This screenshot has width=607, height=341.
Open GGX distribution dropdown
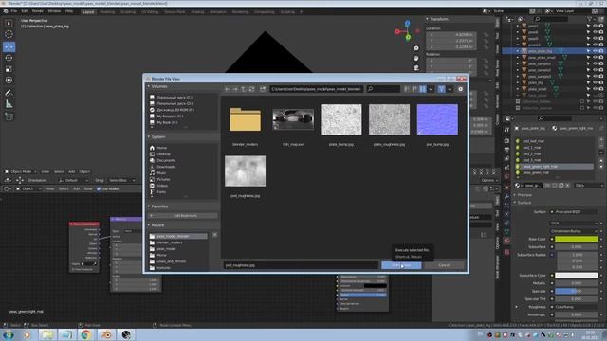tap(575, 224)
